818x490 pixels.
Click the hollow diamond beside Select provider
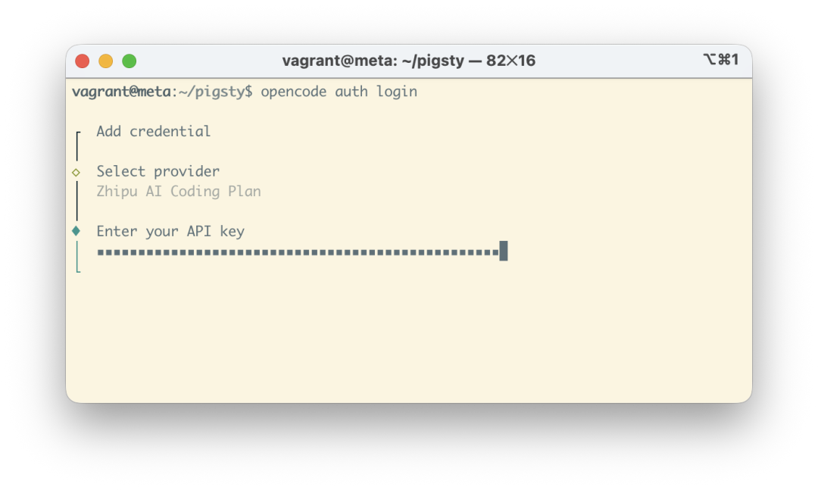coord(76,172)
